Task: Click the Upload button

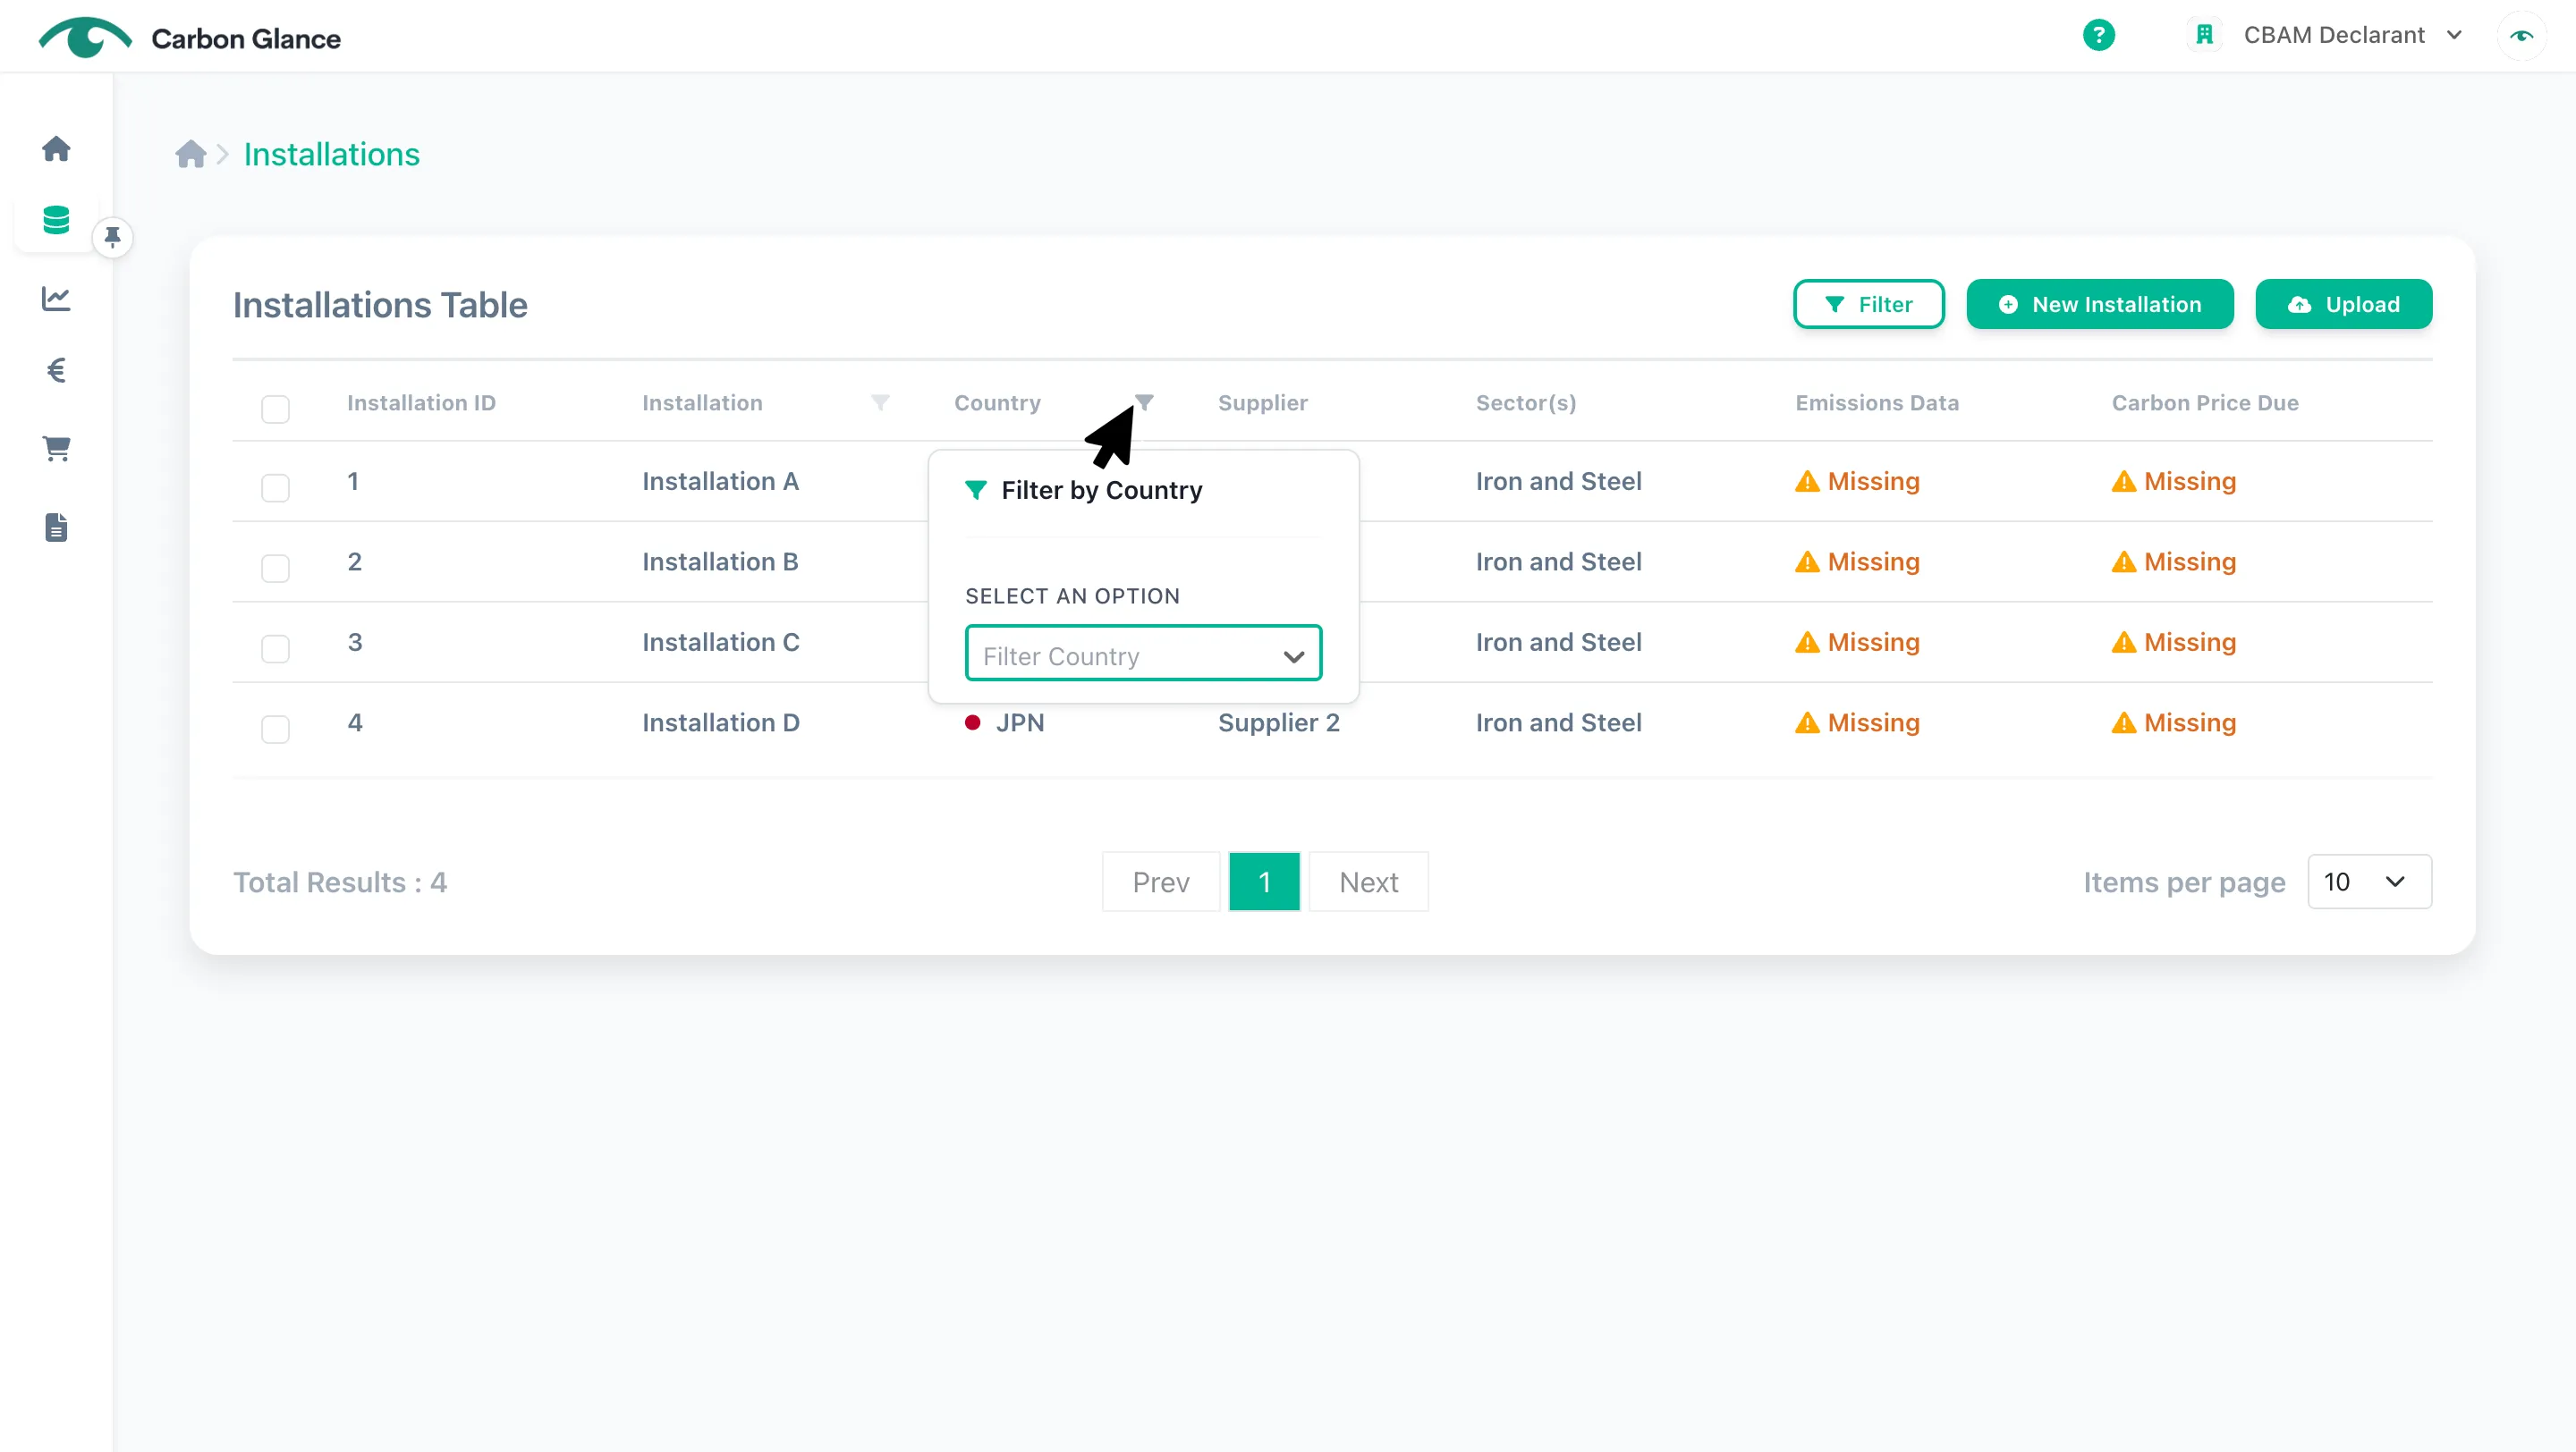Action: pyautogui.click(x=2344, y=304)
